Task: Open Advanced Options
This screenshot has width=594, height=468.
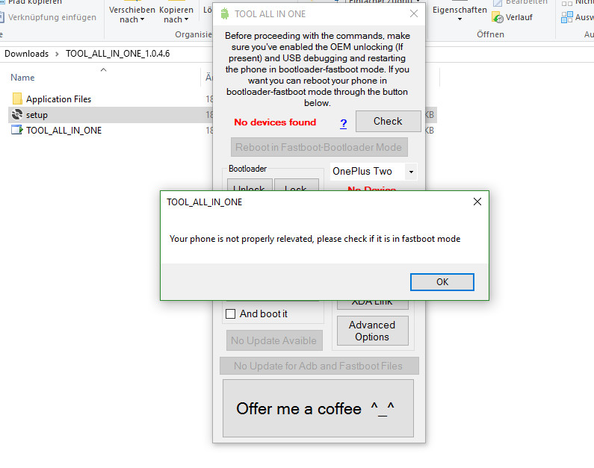Action: pos(372,331)
